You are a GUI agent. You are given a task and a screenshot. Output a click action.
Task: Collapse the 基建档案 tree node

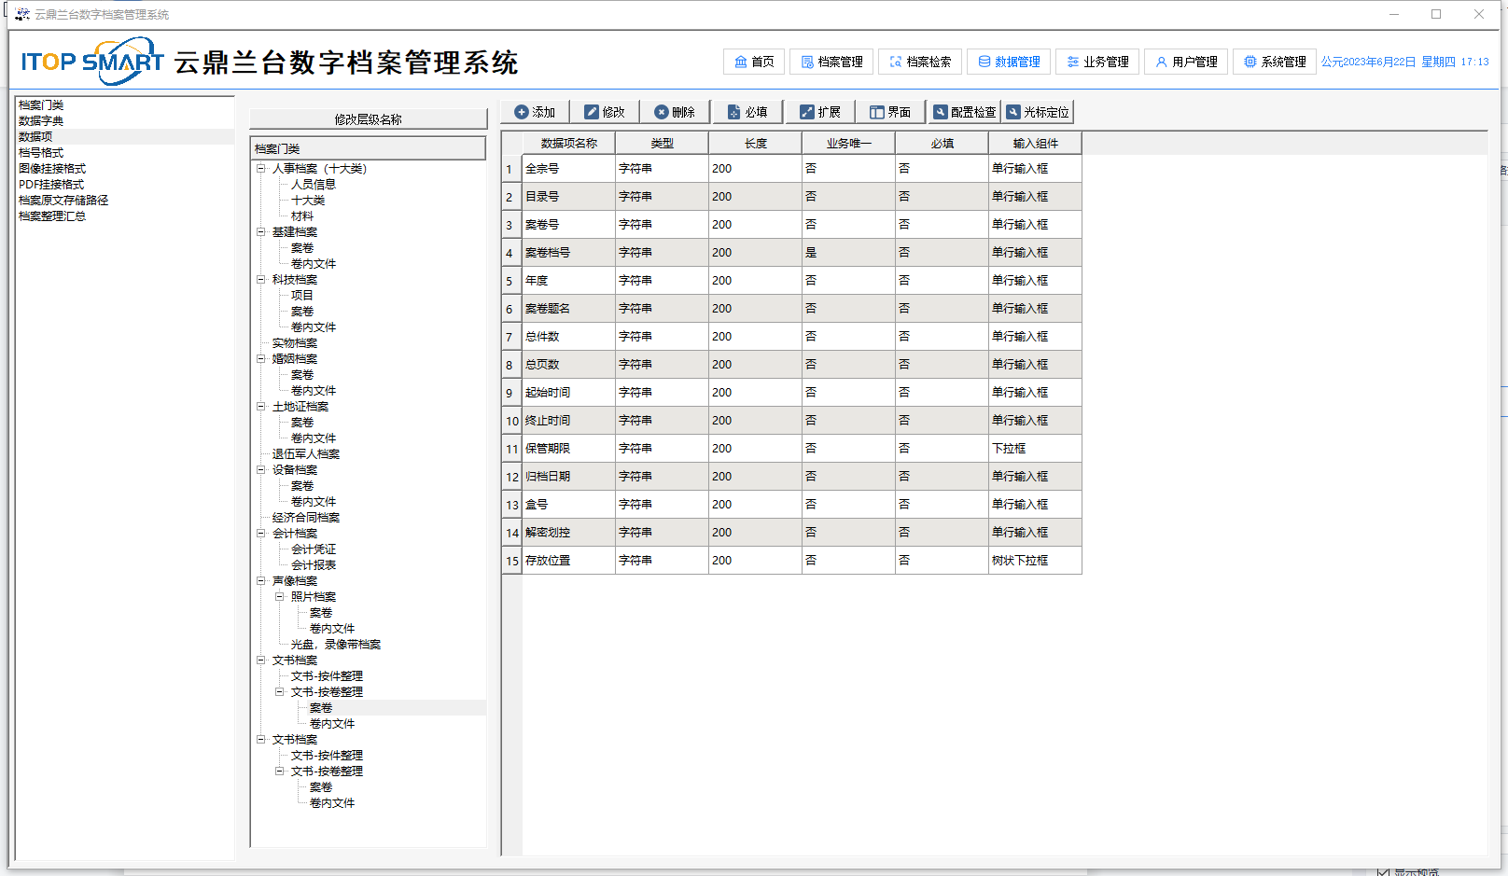pos(261,232)
